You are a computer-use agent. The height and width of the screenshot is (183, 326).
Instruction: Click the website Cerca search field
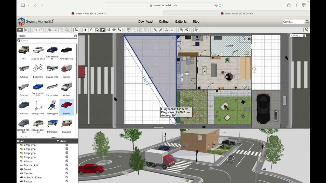pos(294,22)
